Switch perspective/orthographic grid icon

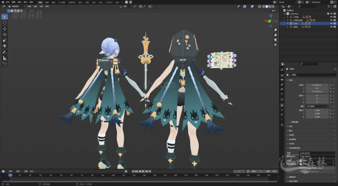pos(275,45)
